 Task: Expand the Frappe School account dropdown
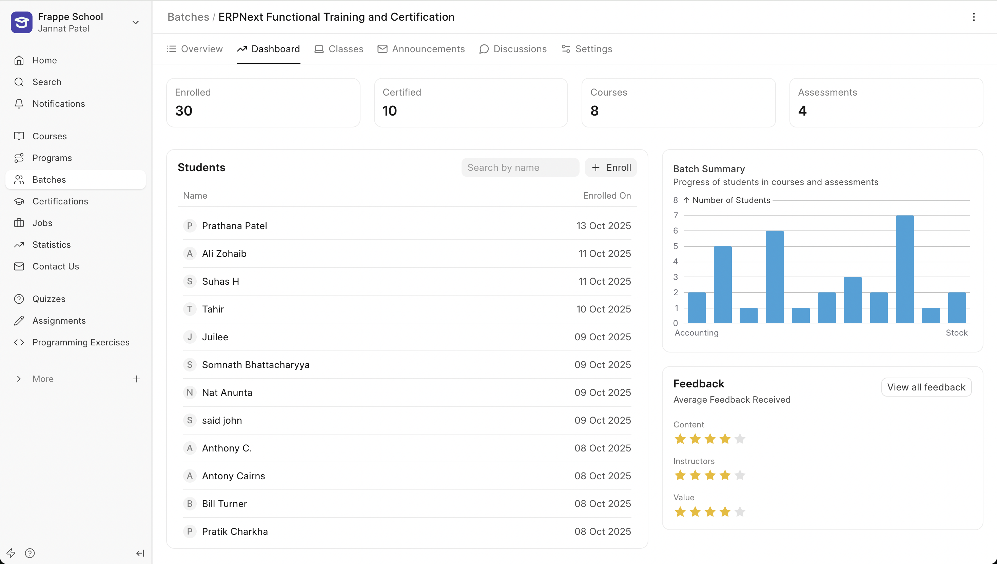[135, 22]
